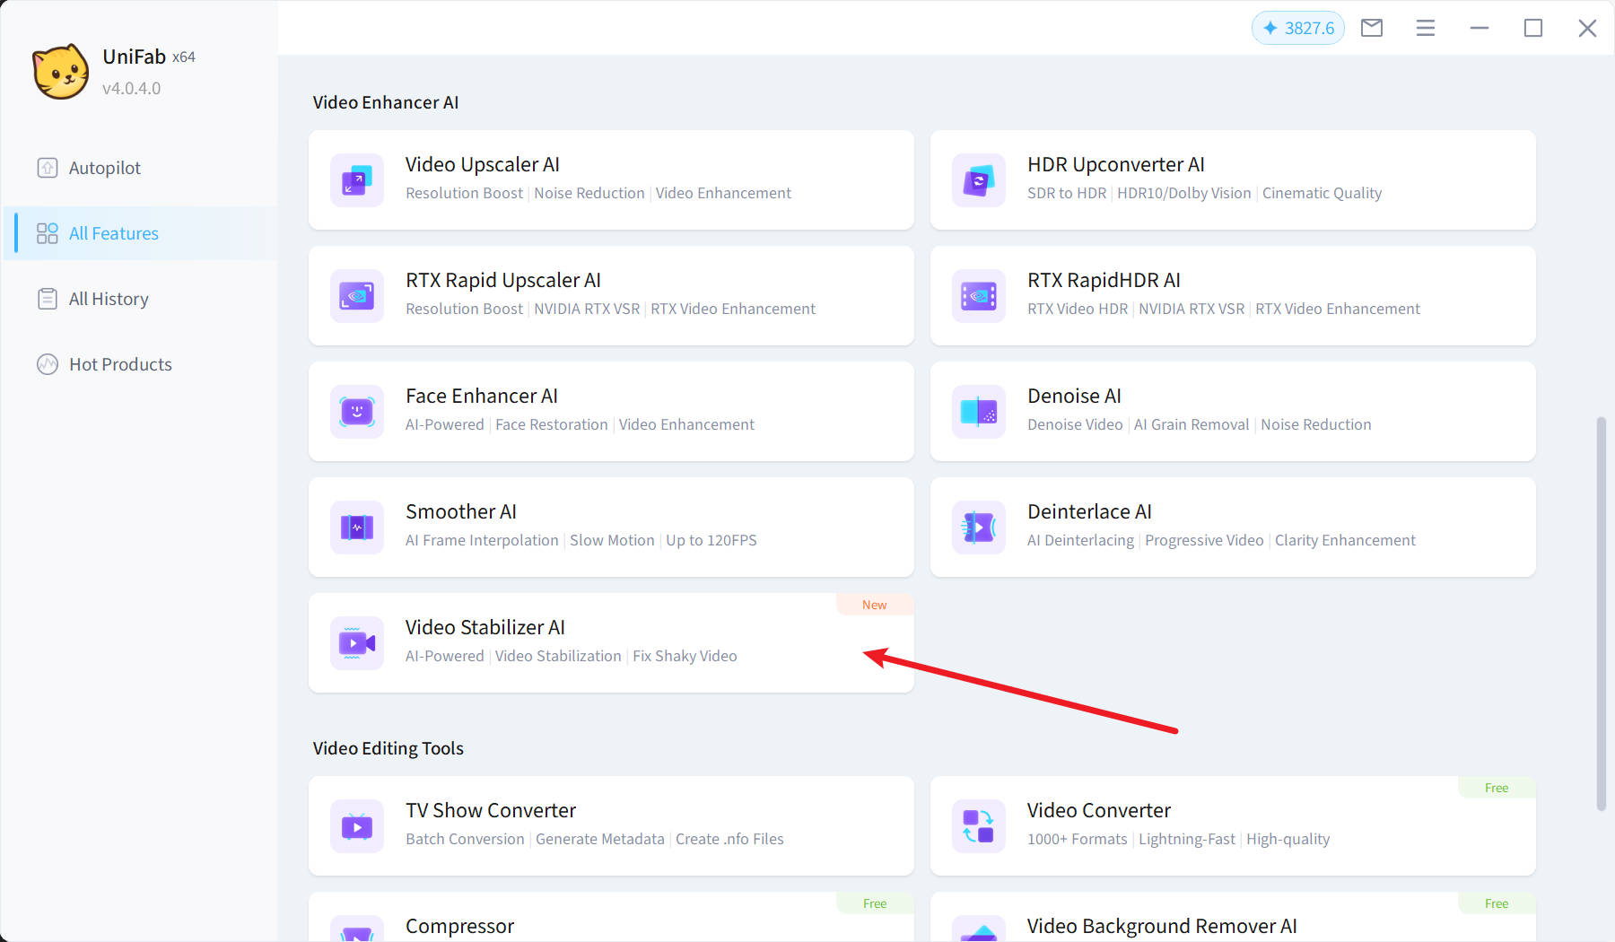Click the Deinterlace AI icon
This screenshot has width=1615, height=942.
tap(978, 528)
